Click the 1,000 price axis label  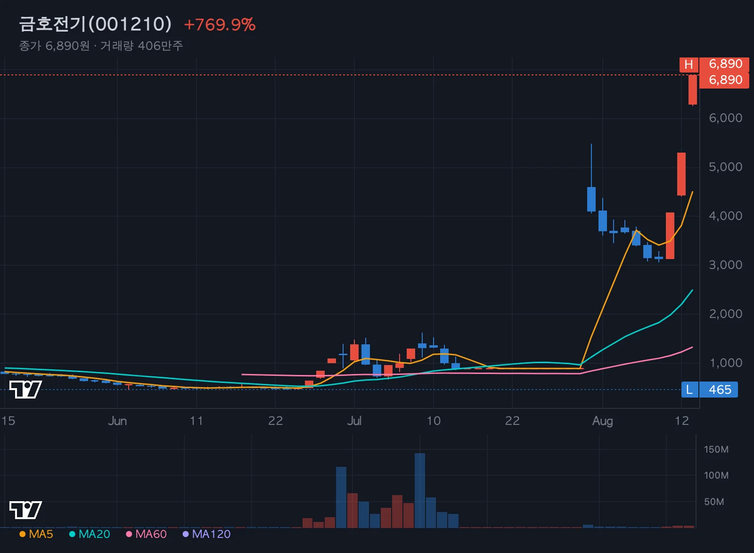point(726,363)
